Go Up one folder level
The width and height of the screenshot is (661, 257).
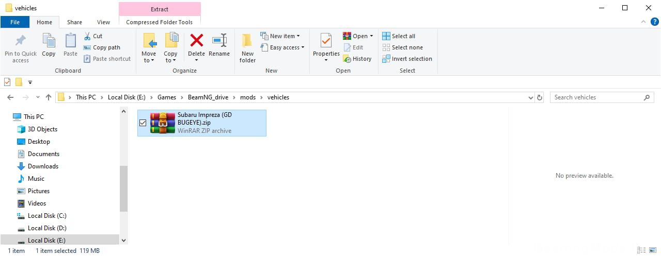[49, 97]
